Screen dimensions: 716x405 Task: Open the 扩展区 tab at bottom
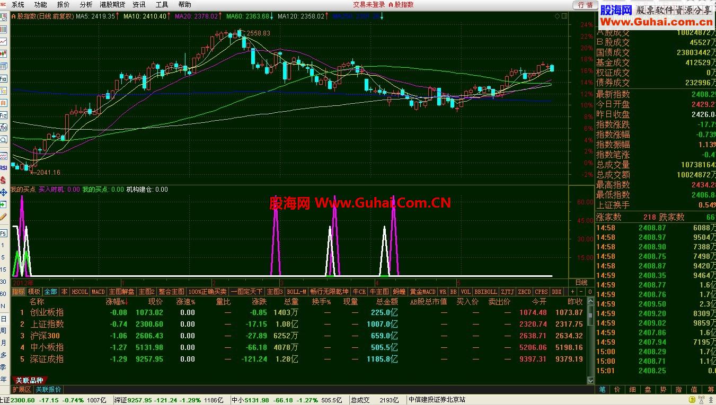coord(22,390)
